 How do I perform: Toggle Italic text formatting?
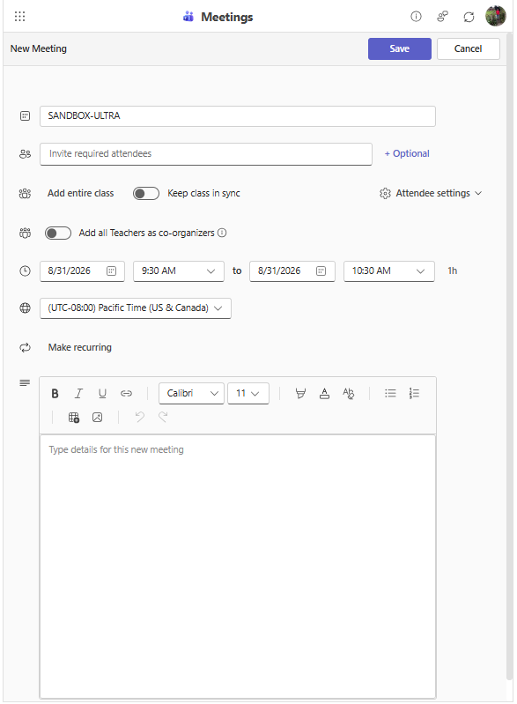tap(78, 393)
